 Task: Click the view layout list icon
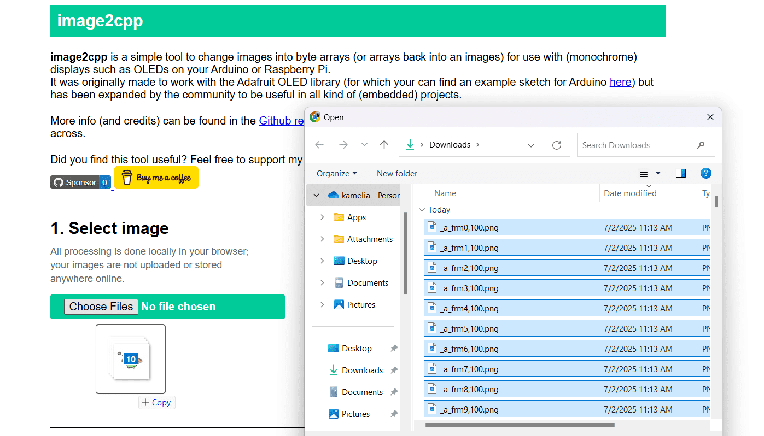(644, 173)
